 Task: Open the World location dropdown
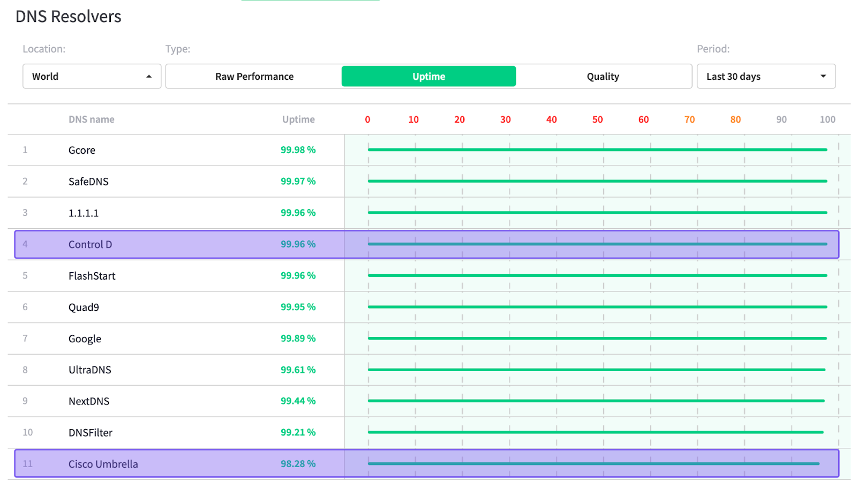pyautogui.click(x=91, y=77)
